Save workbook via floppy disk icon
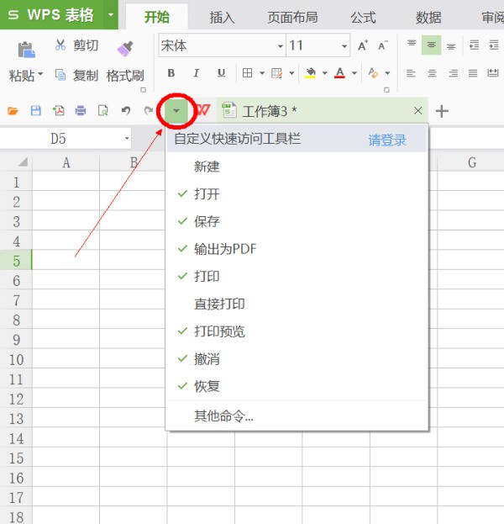 point(36,111)
